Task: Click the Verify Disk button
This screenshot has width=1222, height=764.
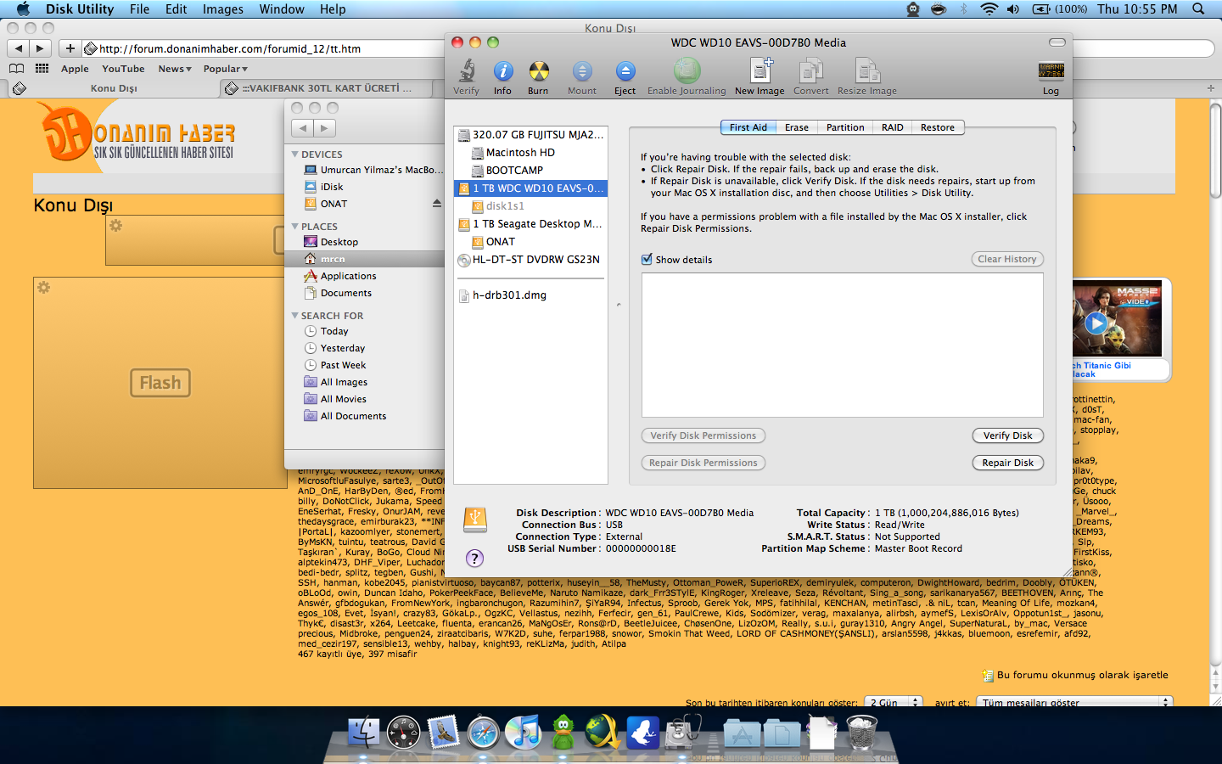Action: (1007, 435)
